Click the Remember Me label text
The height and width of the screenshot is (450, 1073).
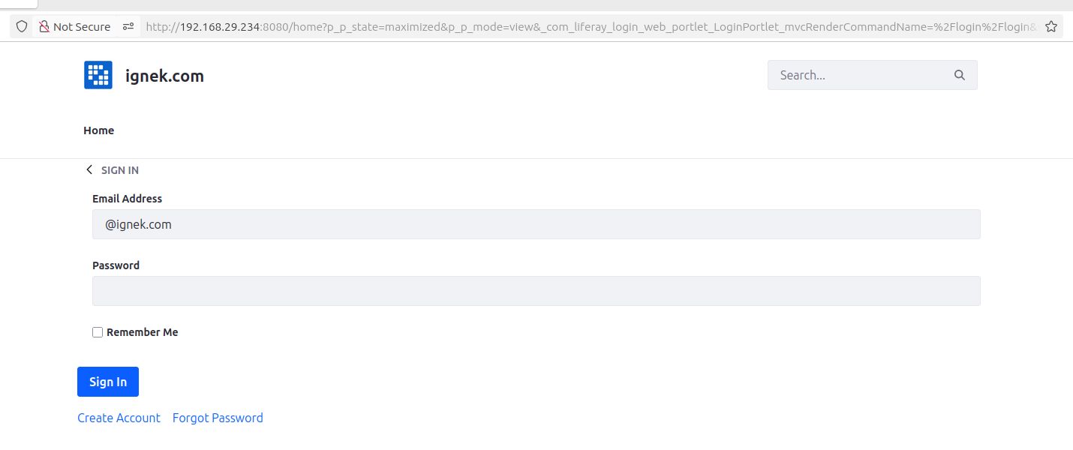(x=143, y=332)
